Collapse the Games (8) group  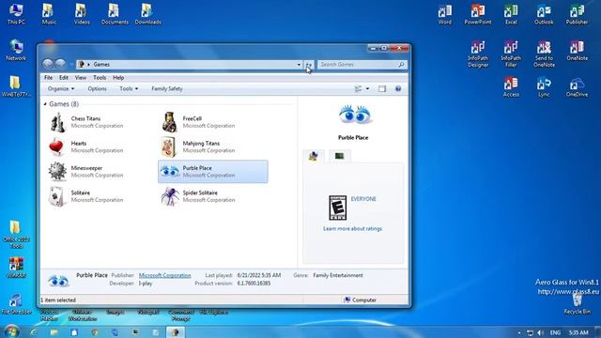tap(45, 104)
